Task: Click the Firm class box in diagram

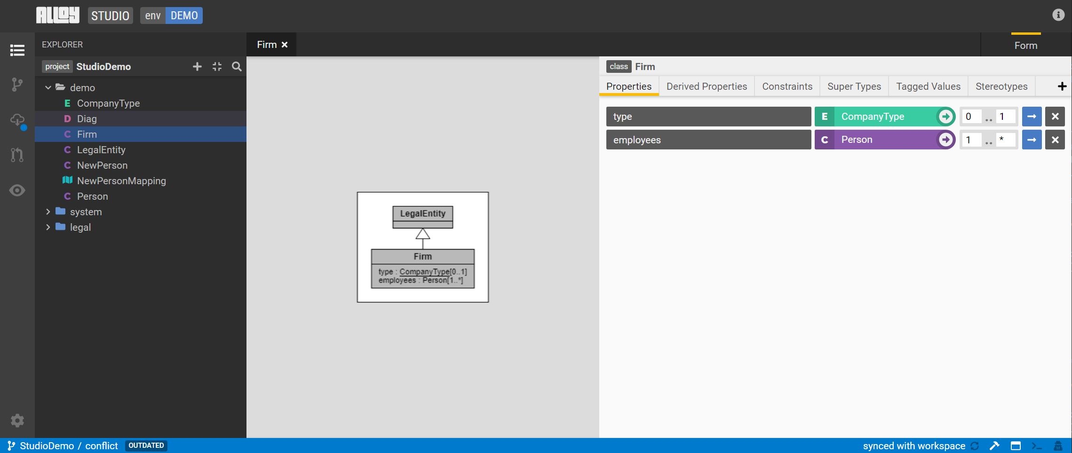Action: tap(423, 268)
